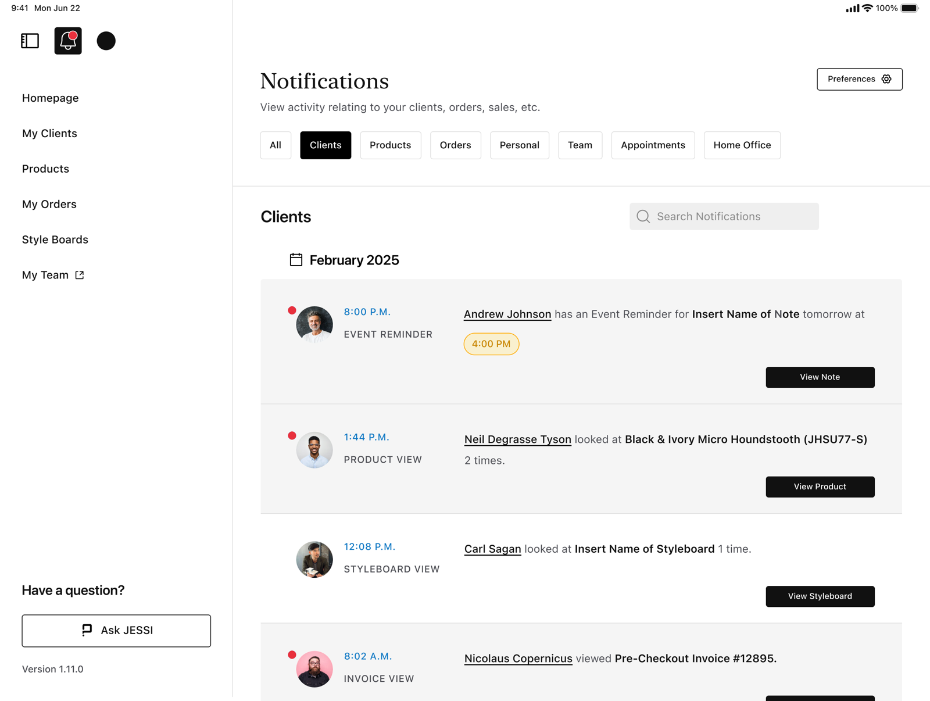Click the View Note button
Image resolution: width=930 pixels, height=701 pixels.
(820, 377)
